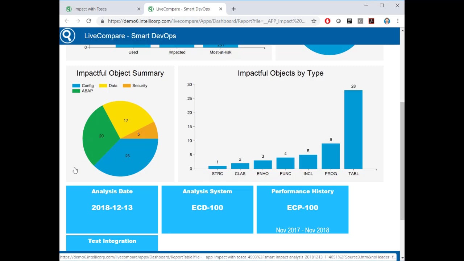Toggle the Data legend swatch
Viewport: 464px width, 261px height.
pyautogui.click(x=103, y=86)
